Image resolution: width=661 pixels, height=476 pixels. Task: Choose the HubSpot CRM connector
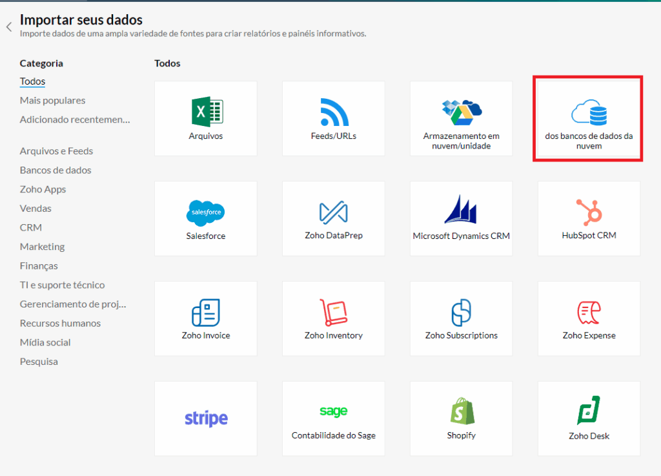click(589, 218)
